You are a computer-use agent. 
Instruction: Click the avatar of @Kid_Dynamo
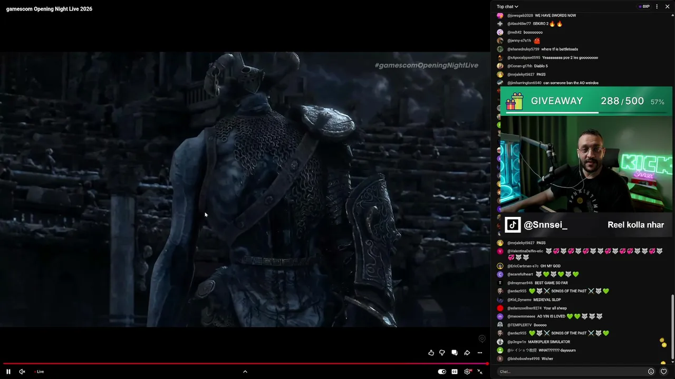pyautogui.click(x=500, y=300)
